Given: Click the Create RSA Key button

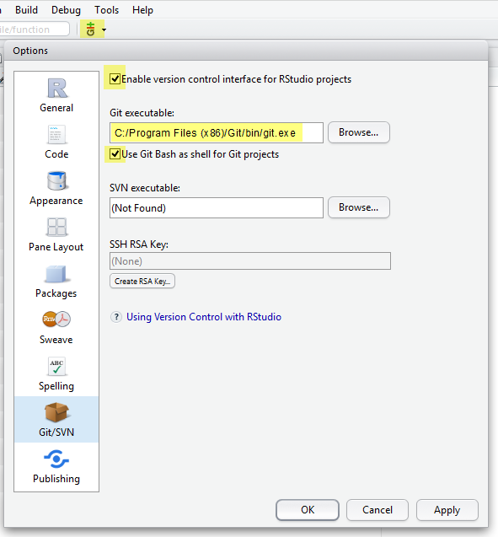Looking at the screenshot, I should [x=142, y=281].
